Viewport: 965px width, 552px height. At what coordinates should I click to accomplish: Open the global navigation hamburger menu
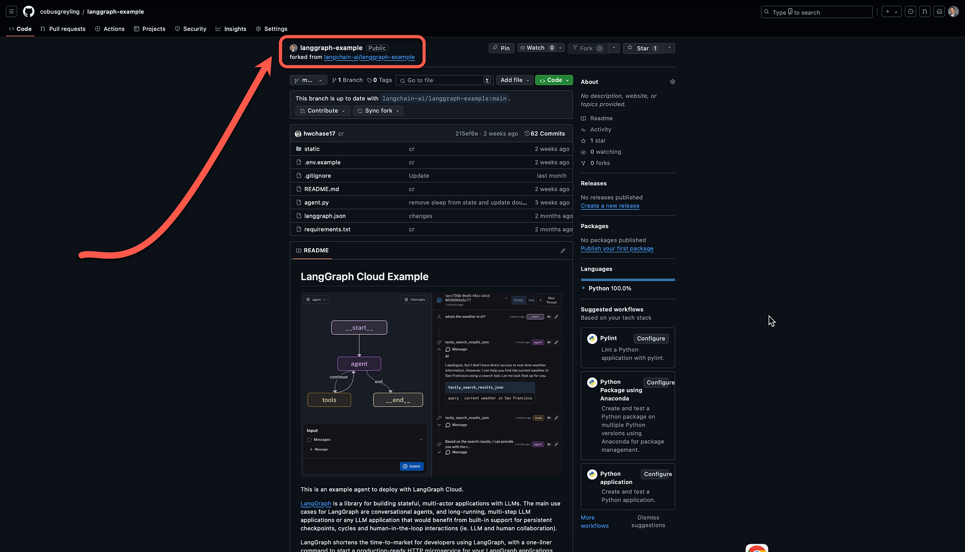[11, 11]
